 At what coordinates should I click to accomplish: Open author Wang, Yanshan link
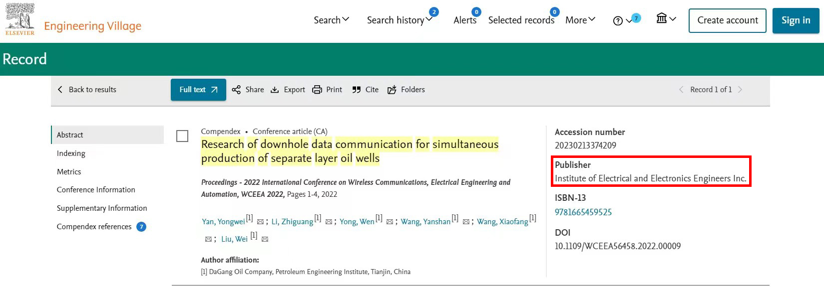click(x=425, y=222)
